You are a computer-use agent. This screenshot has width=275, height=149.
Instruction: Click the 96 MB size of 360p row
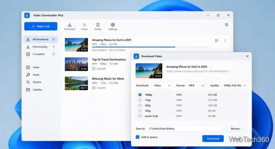(212, 111)
